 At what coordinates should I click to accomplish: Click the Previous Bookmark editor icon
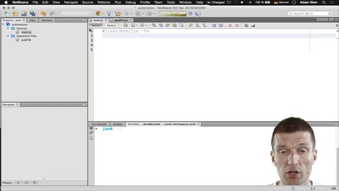tap(191, 25)
